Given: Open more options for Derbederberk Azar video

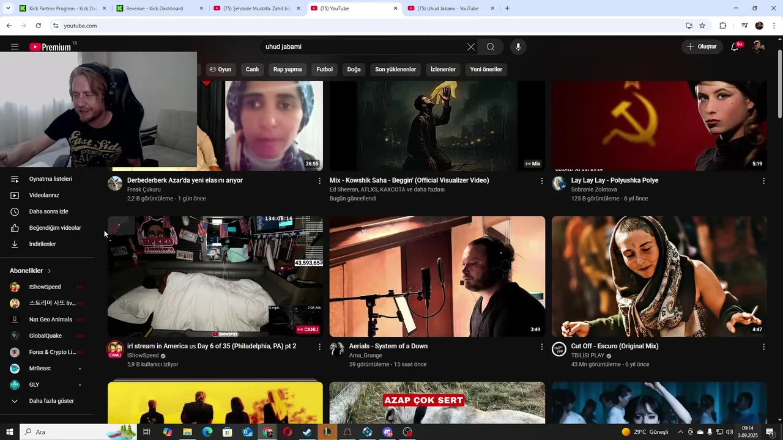Looking at the screenshot, I should (319, 181).
